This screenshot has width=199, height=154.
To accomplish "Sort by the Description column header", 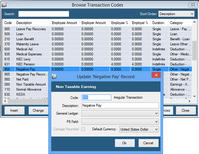I will [x=32, y=23].
